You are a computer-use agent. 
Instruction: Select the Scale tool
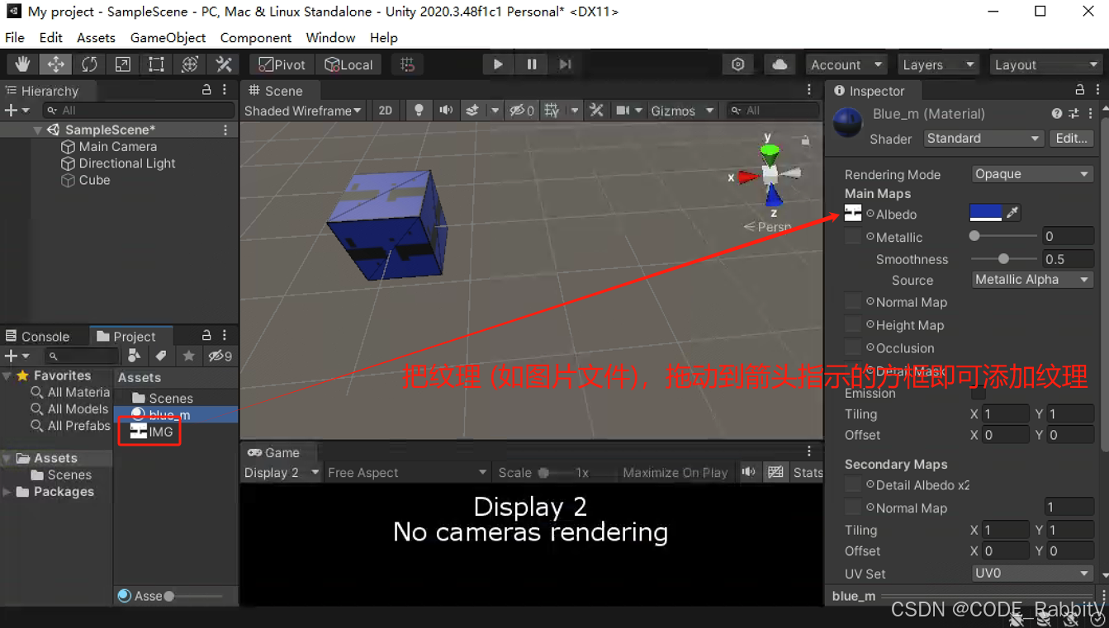[122, 64]
